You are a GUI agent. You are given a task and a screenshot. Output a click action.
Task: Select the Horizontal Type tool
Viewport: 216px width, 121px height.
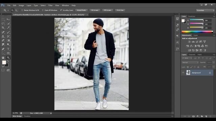[8, 49]
